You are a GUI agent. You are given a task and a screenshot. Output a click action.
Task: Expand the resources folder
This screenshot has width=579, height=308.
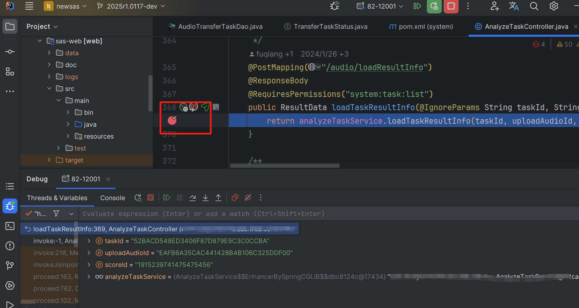pos(68,136)
